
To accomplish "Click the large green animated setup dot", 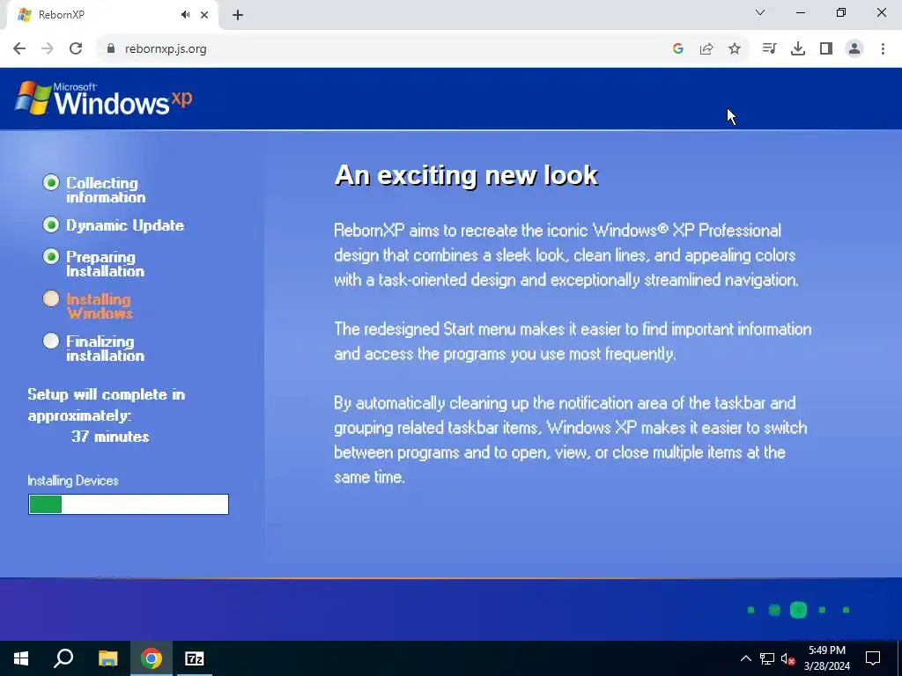I will 798,610.
